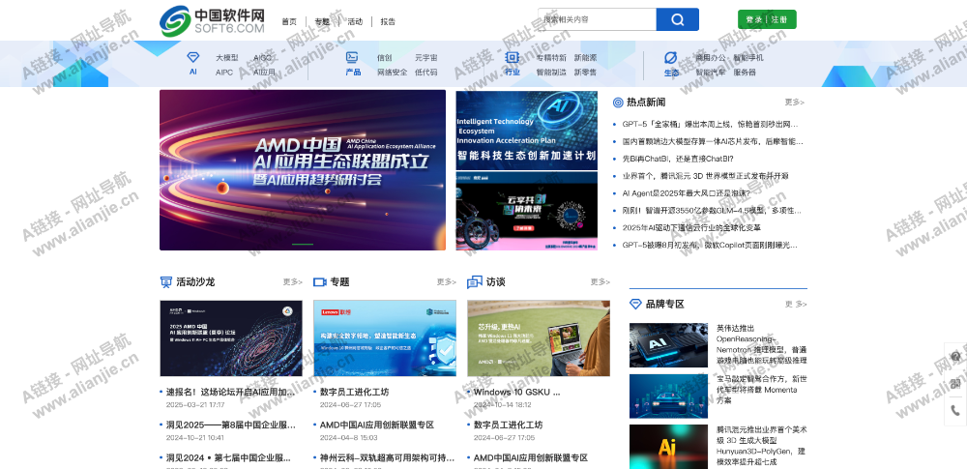This screenshot has width=967, height=469.
Task: Open 英伟达推出 OpenReasoning-Nemotron article
Action: tap(762, 343)
